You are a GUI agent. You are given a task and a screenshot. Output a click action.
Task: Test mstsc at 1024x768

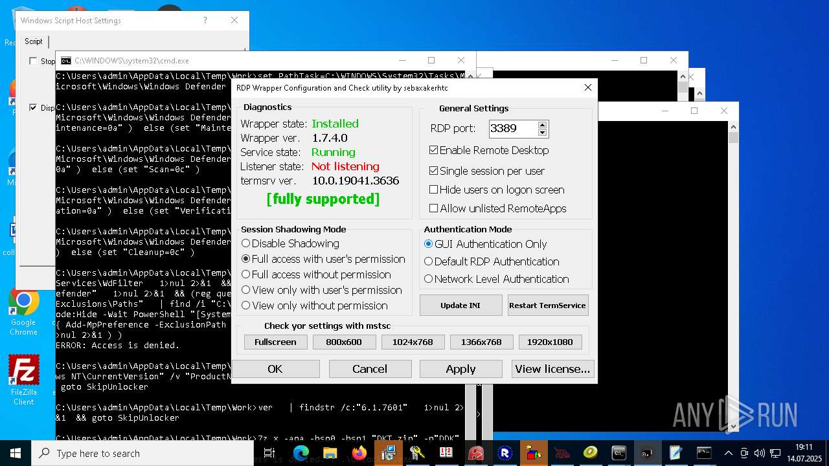[413, 342]
